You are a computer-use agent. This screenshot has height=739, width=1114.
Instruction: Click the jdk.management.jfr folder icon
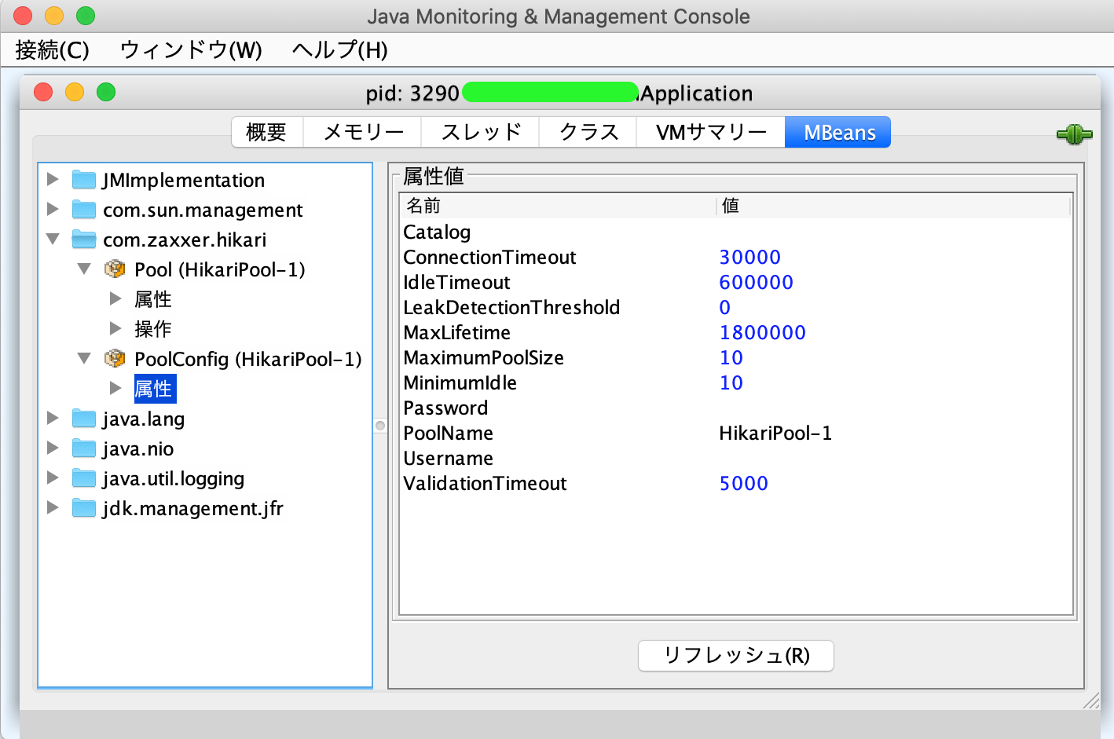point(83,508)
